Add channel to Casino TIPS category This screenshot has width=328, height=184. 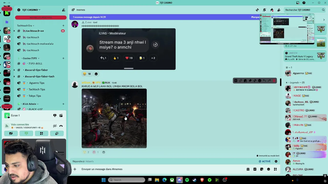pos(63,58)
